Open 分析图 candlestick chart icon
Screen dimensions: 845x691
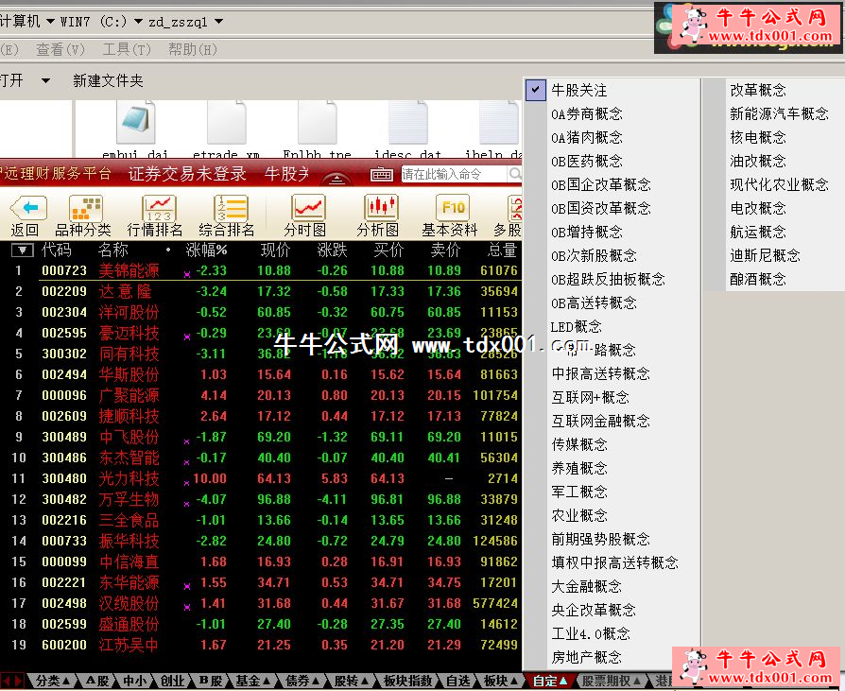[x=380, y=208]
